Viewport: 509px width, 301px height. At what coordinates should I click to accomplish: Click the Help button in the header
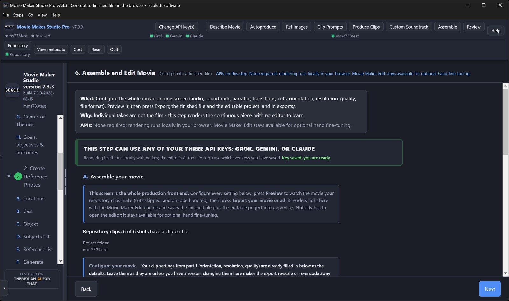(x=496, y=30)
